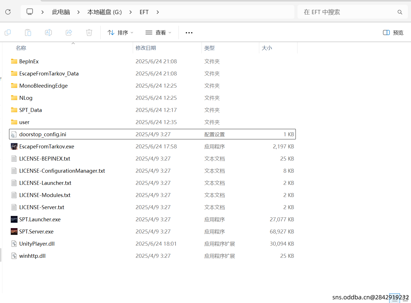Expand chevron before 此电脑 in address bar
The width and height of the screenshot is (411, 303).
click(42, 12)
